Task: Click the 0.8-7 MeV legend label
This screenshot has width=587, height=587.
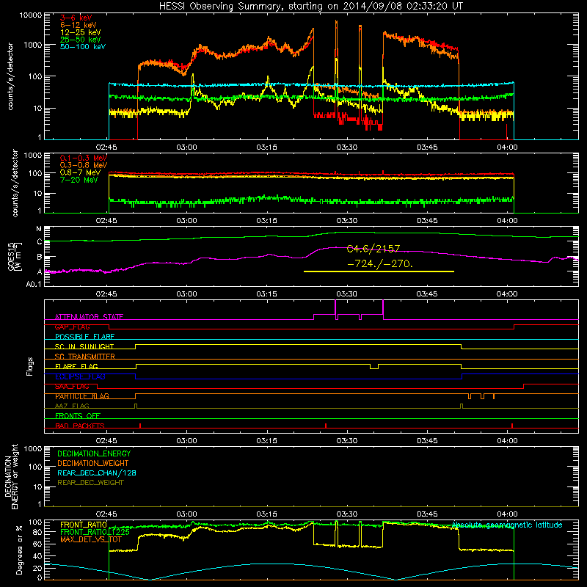Action: tap(81, 172)
